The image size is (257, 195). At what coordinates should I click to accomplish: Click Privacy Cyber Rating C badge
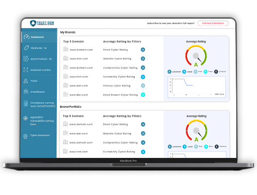click(143, 85)
